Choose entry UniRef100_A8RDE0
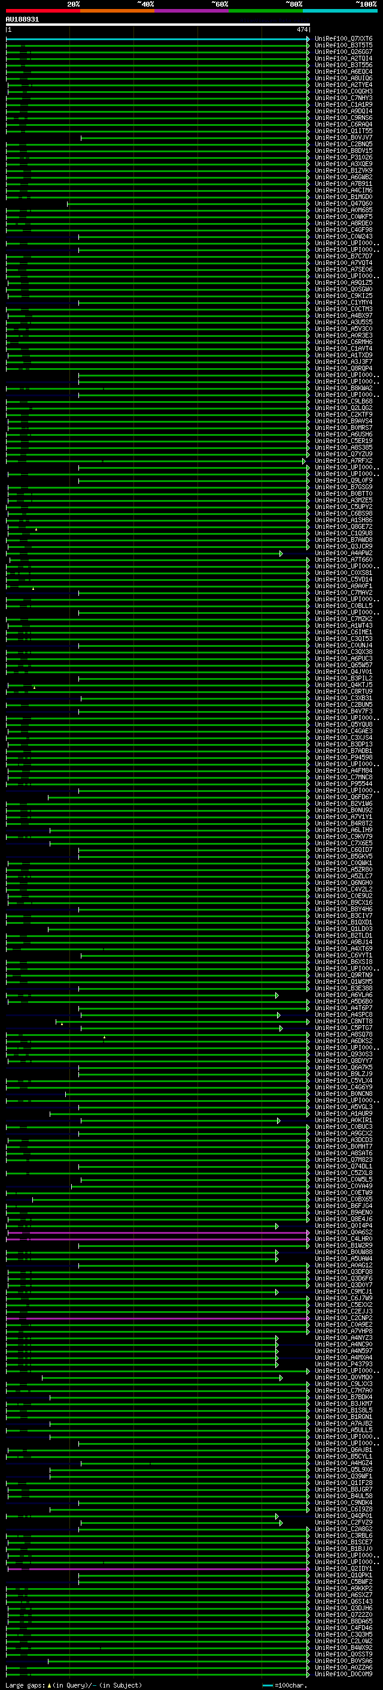The width and height of the screenshot is (383, 1690). [344, 224]
